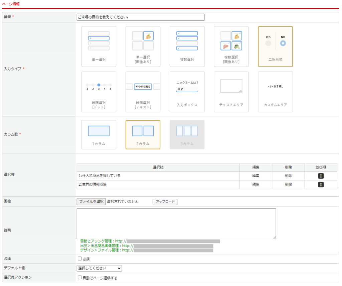Choose 単一選択 [画像あり] input type
The width and height of the screenshot is (342, 286).
click(143, 46)
